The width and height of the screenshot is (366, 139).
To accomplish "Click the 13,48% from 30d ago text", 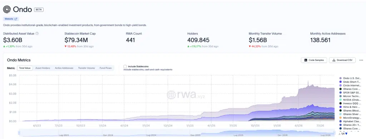I will 80,47.
